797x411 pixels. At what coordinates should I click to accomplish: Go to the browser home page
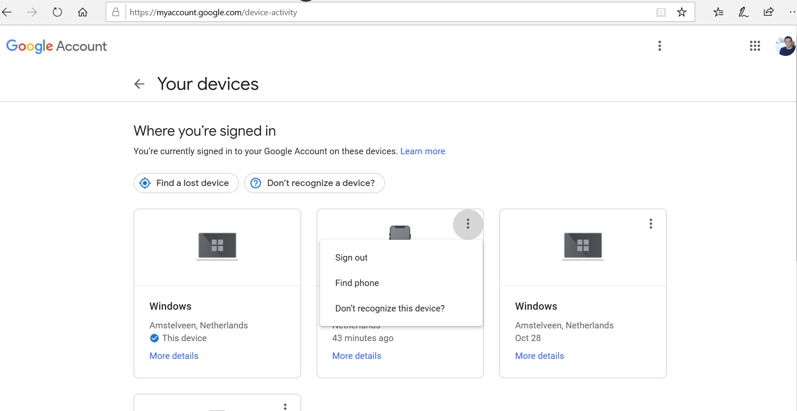pyautogui.click(x=83, y=12)
